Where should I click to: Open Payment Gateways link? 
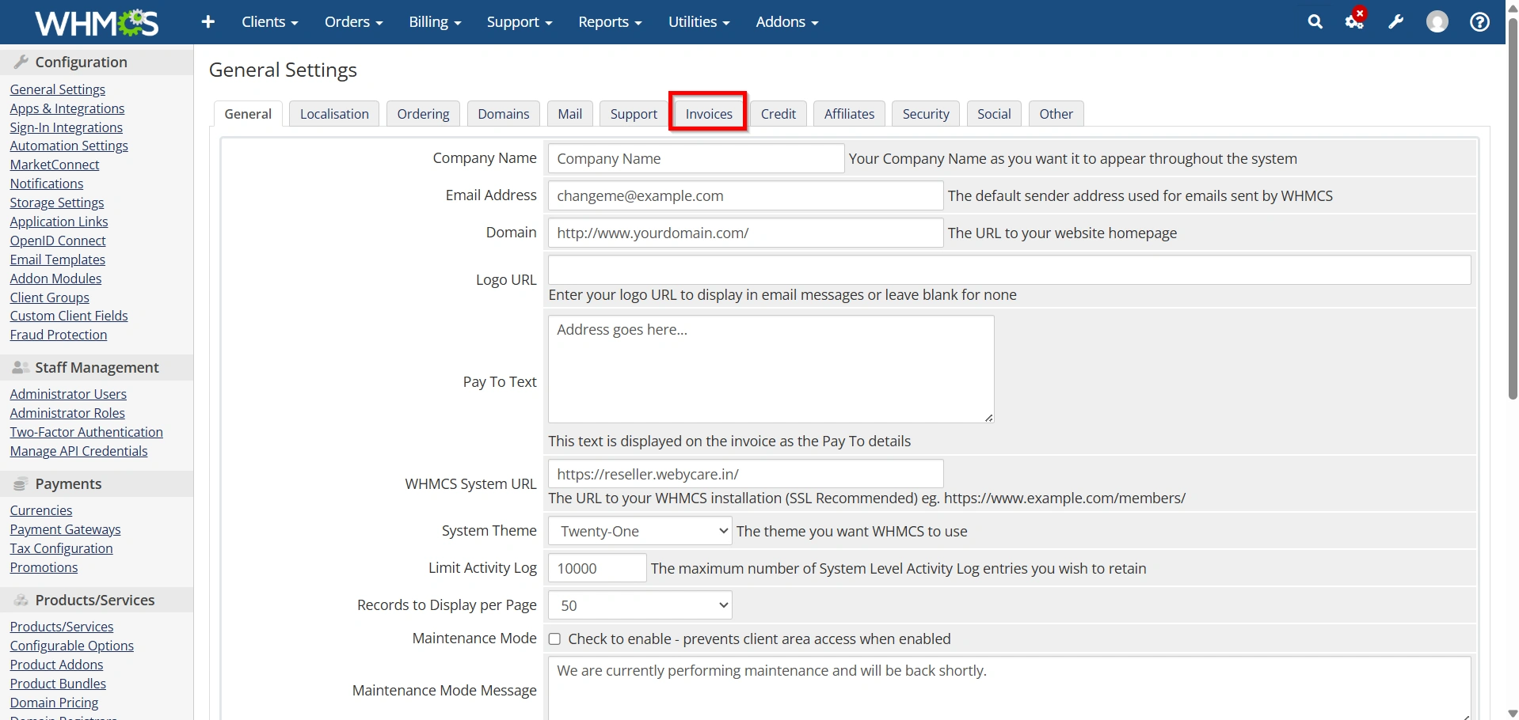pos(66,529)
